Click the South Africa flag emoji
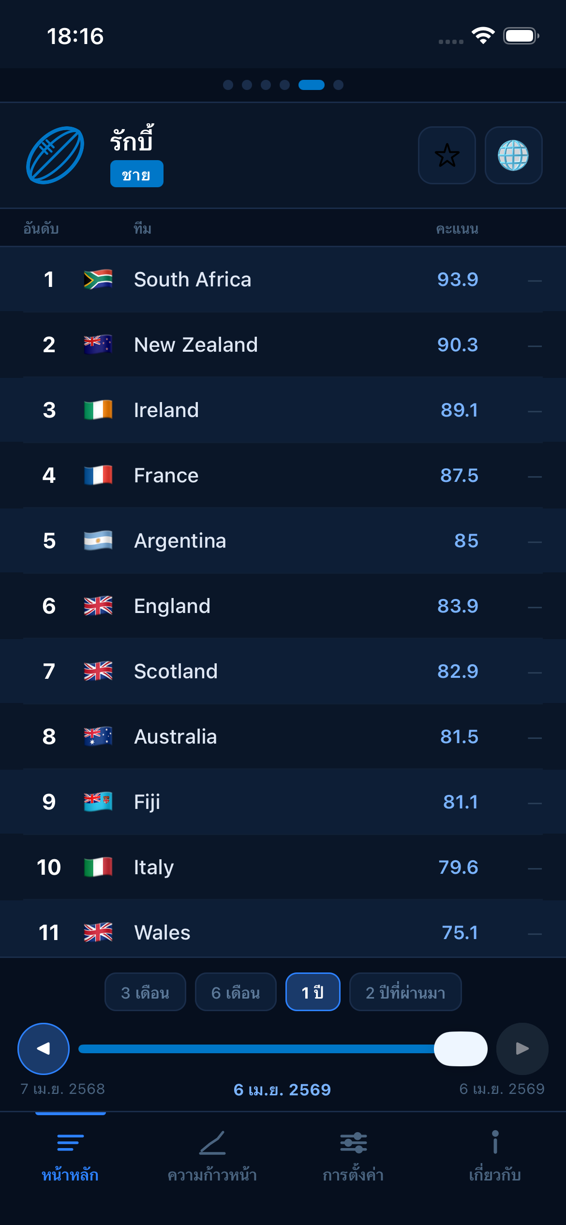Viewport: 566px width, 1225px height. (97, 279)
